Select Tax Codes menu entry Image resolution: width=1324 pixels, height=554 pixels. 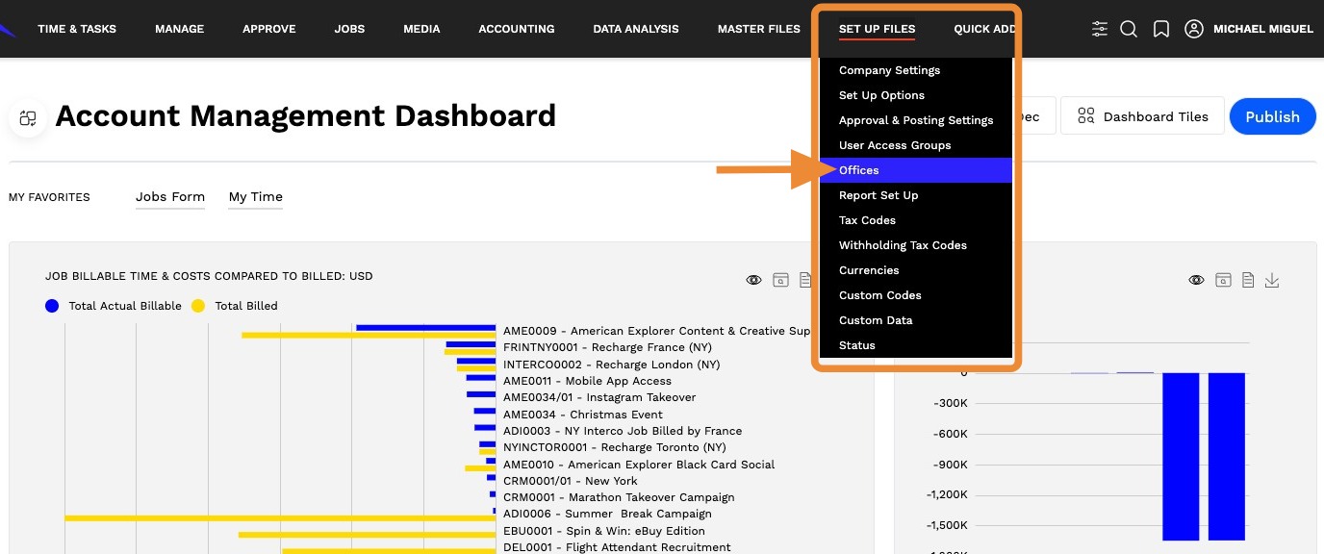[x=915, y=220]
